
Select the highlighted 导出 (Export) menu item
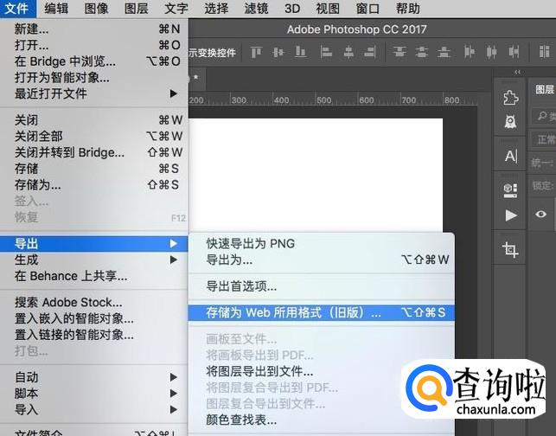click(94, 244)
